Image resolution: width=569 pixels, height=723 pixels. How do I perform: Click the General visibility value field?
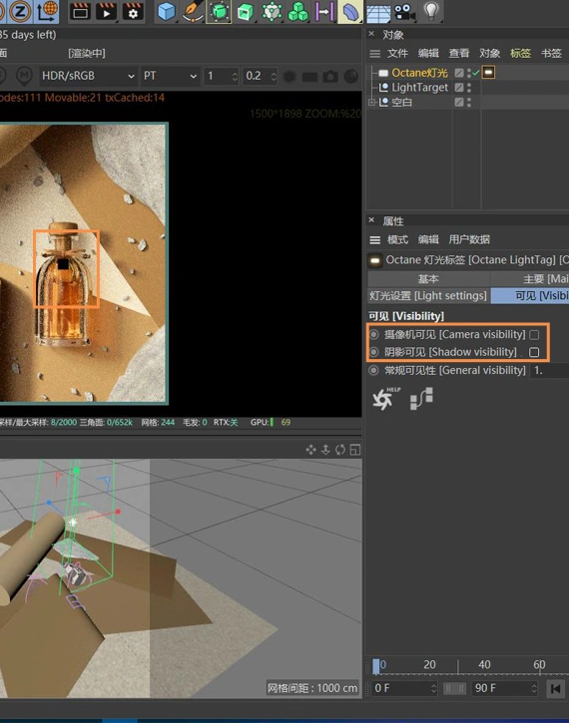click(550, 370)
